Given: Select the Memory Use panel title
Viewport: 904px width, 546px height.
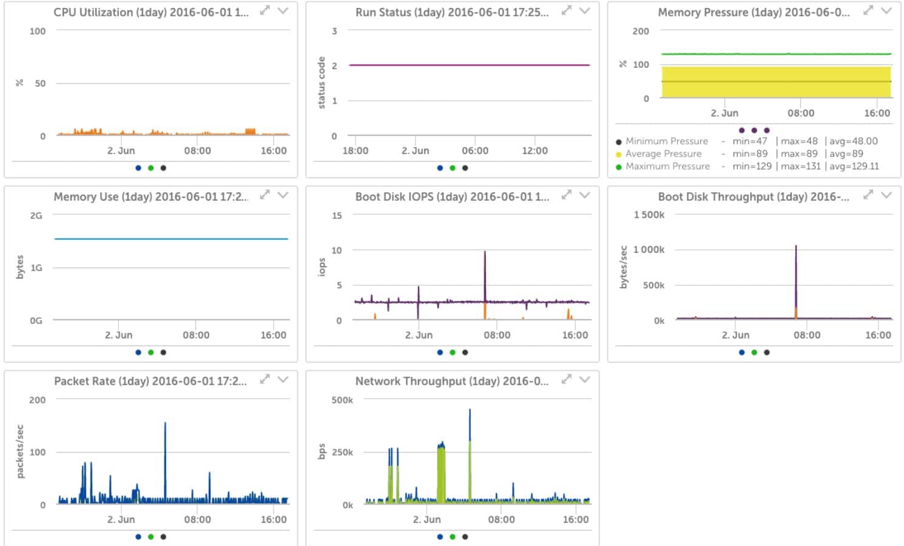Looking at the screenshot, I should [x=150, y=197].
